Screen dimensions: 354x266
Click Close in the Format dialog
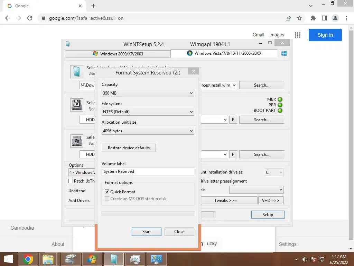point(179,232)
